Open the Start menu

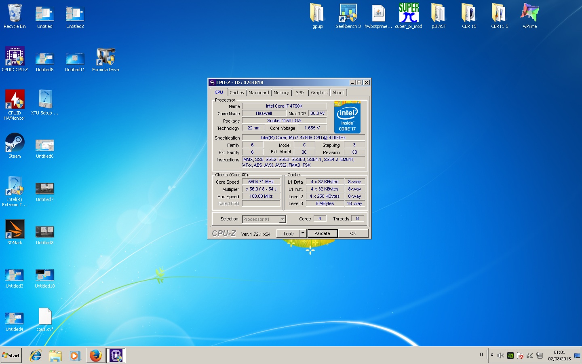11,356
